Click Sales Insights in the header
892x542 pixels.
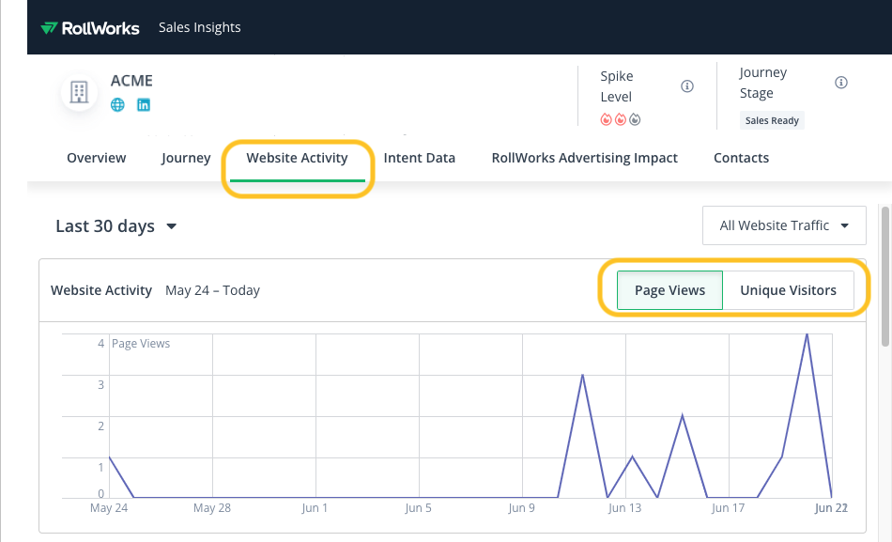tap(200, 27)
